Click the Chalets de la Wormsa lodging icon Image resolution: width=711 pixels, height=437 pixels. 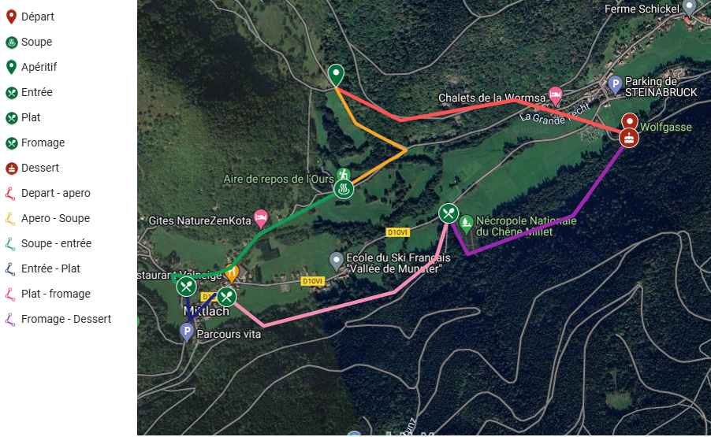[x=555, y=95]
